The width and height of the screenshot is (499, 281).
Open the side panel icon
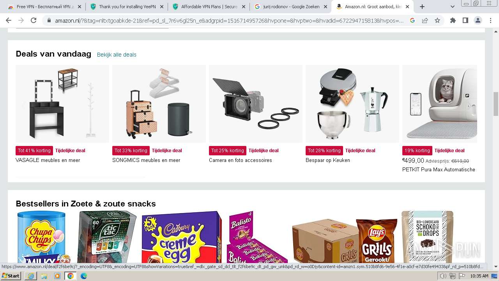pos(465,20)
